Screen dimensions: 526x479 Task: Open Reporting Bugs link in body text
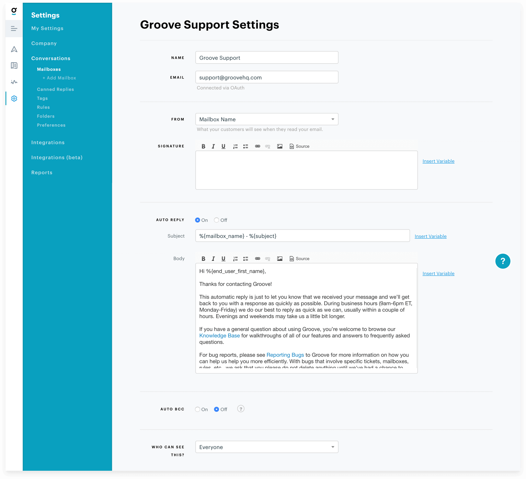[285, 355]
